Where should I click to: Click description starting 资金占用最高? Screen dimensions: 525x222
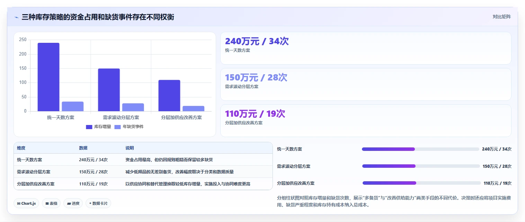click(x=169, y=160)
